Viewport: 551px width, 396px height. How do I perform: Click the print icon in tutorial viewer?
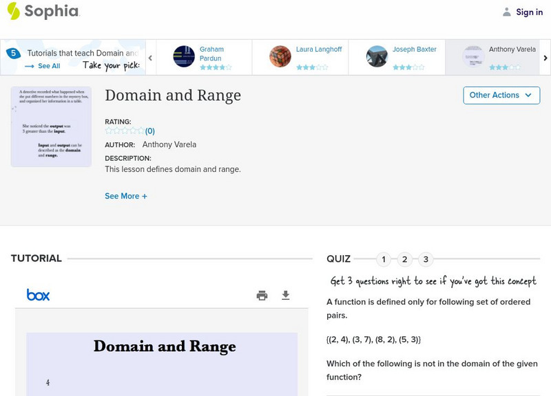pyautogui.click(x=262, y=296)
